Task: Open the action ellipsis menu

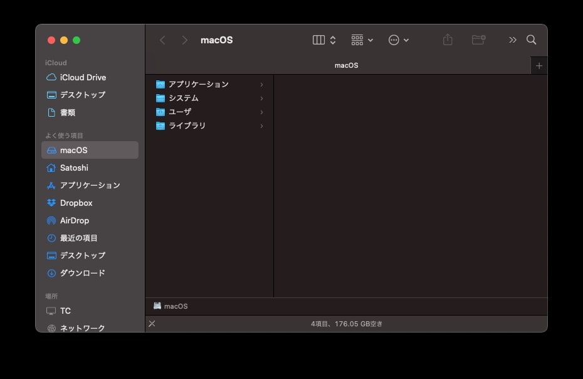Action: click(x=399, y=40)
